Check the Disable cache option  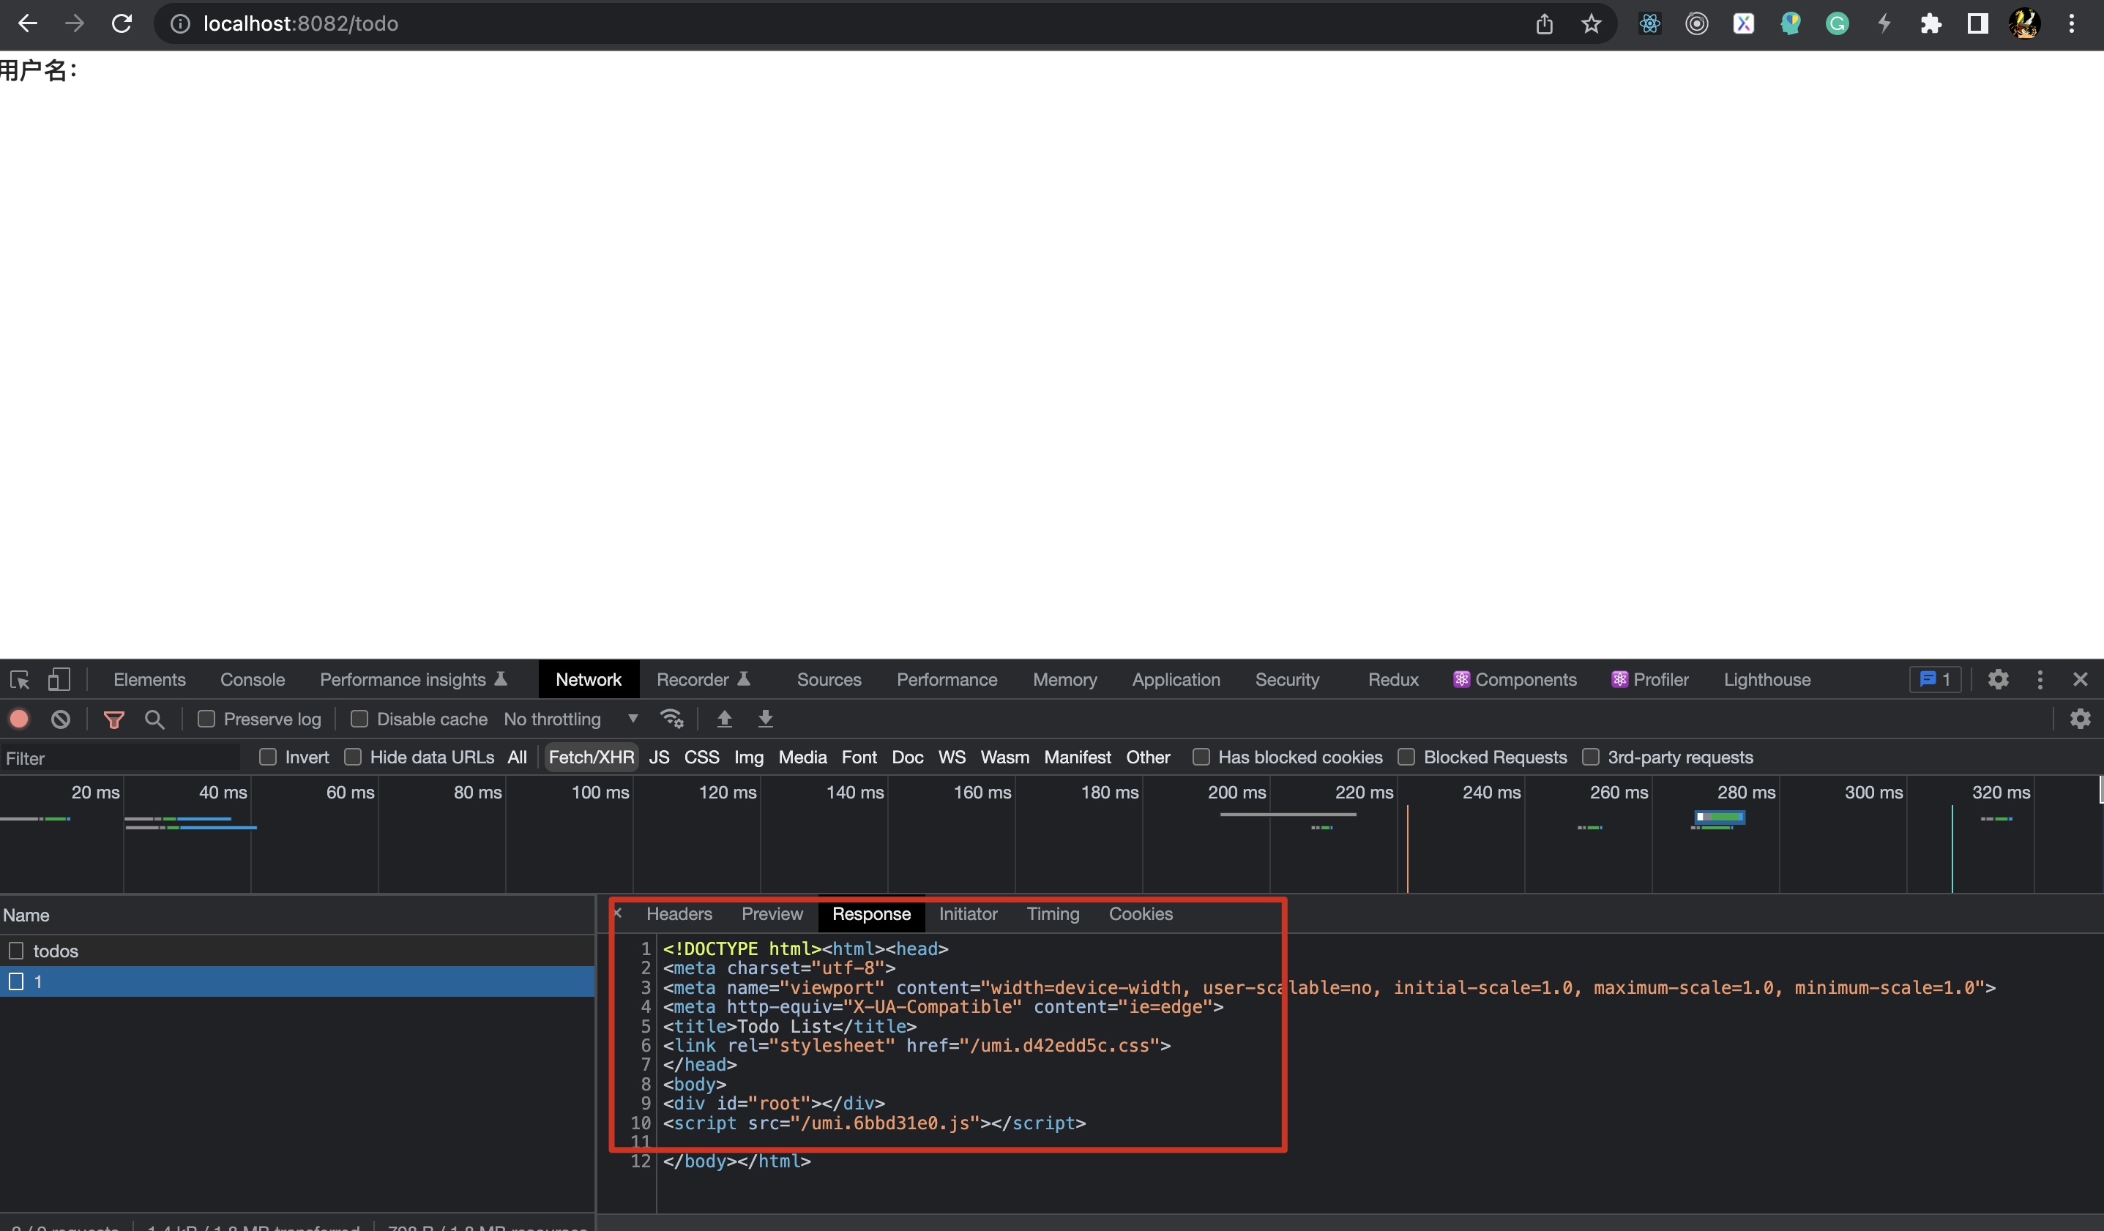pos(359,719)
